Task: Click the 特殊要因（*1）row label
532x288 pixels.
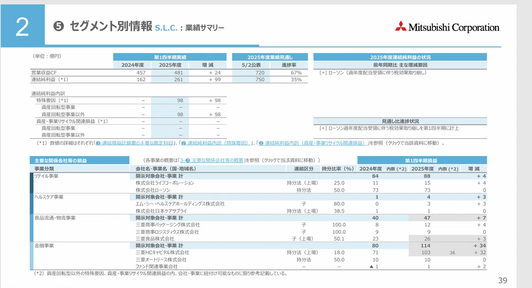Action: click(x=52, y=101)
